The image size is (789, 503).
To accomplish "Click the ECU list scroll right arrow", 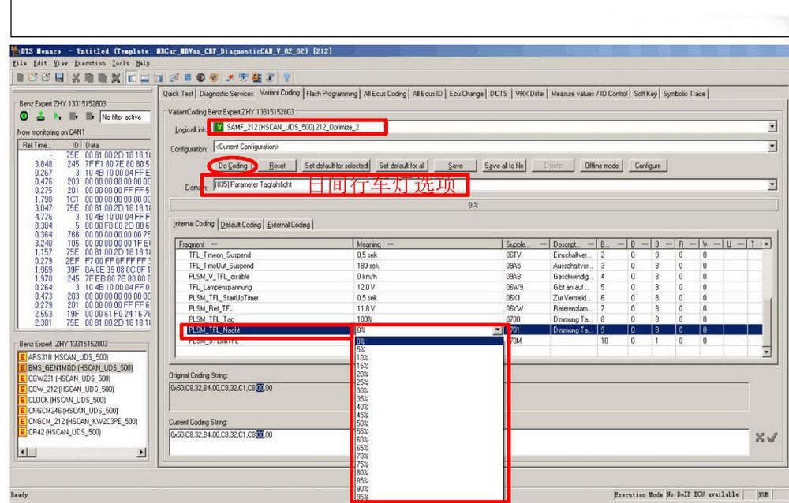I will point(141,453).
